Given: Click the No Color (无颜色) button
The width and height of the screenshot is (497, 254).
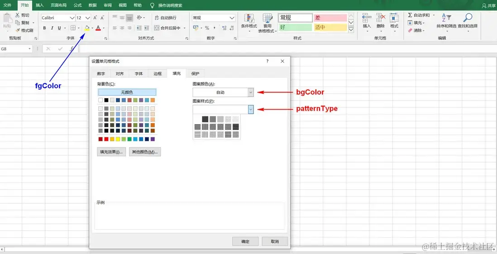Looking at the screenshot, I should click(x=127, y=92).
